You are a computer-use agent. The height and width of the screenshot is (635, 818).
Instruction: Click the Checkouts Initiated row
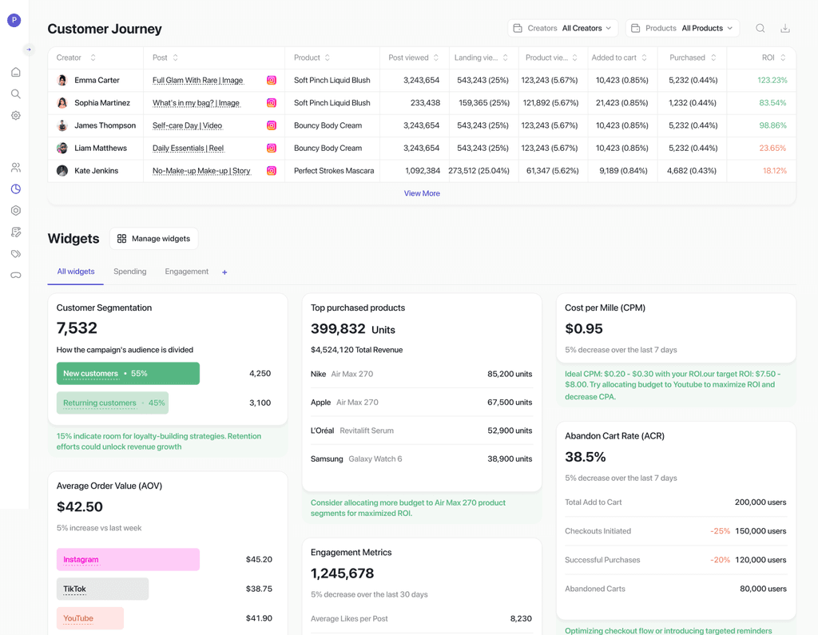tap(676, 531)
